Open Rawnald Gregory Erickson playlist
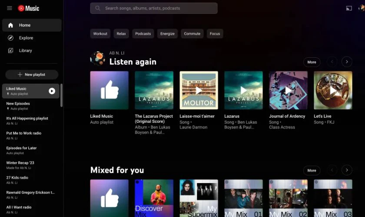This screenshot has height=217, width=365. pyautogui.click(x=31, y=195)
